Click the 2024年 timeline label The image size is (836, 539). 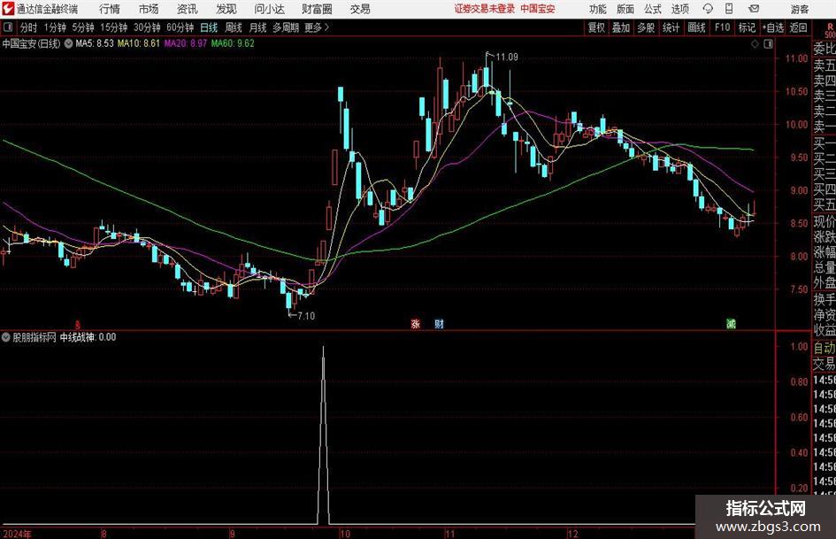pos(17,534)
